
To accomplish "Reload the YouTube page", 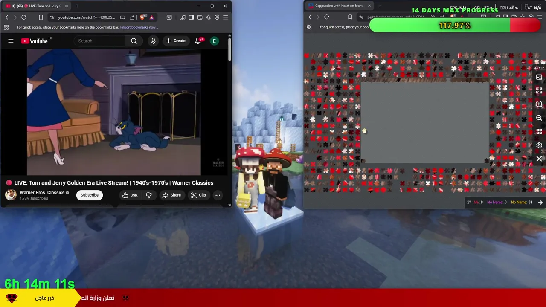I will [x=24, y=17].
